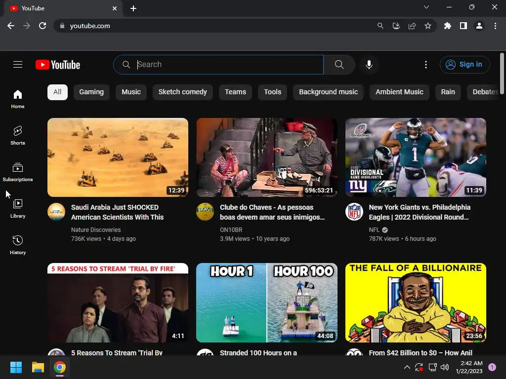Open the YouTube hamburger guide menu
The width and height of the screenshot is (506, 379).
18,65
